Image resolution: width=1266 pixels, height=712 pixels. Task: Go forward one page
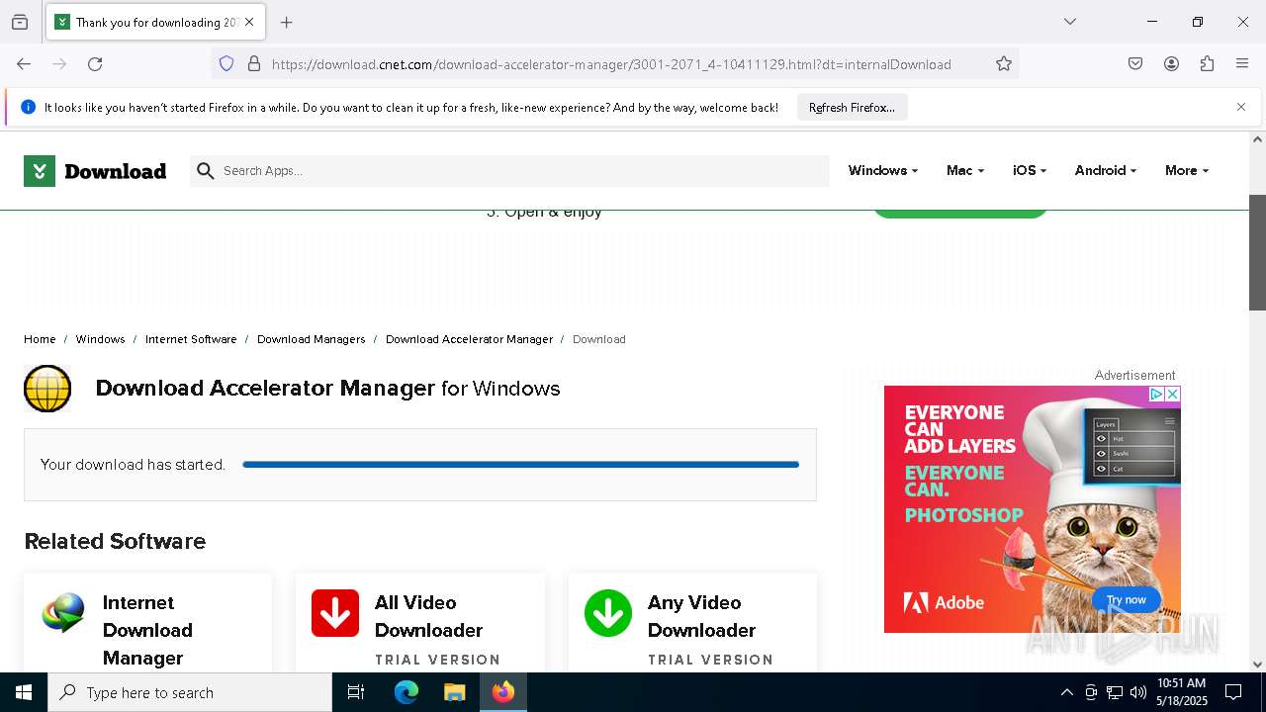coord(59,64)
